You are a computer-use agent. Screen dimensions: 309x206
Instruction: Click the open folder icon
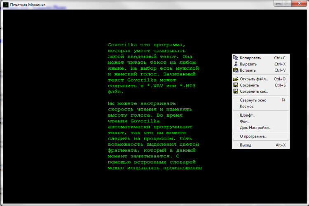(236, 79)
